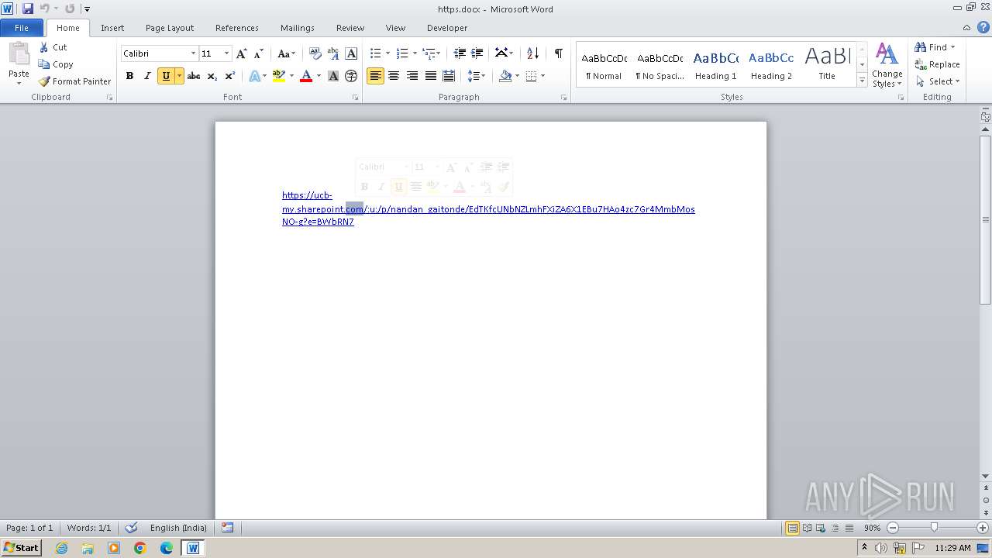Open Font Color red swatch
The image size is (992, 558).
click(x=305, y=76)
